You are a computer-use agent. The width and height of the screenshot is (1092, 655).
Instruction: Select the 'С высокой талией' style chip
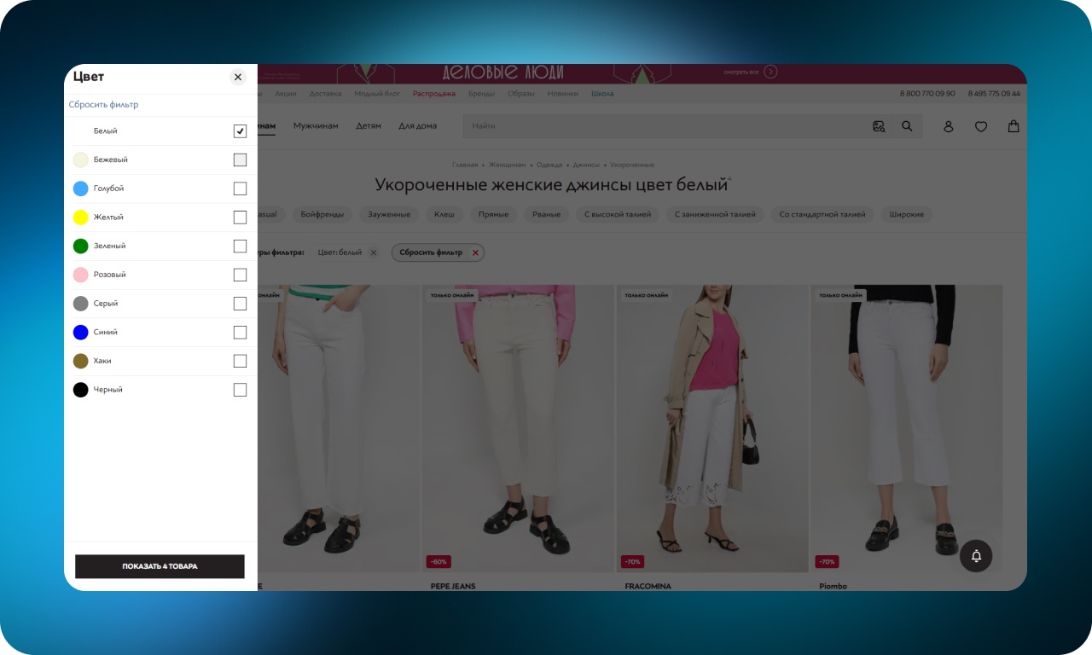617,215
